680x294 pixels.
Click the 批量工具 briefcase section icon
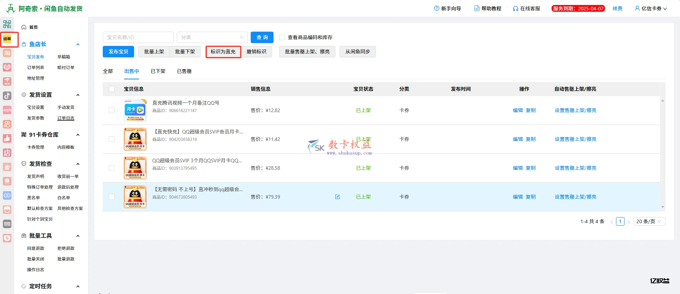point(24,236)
